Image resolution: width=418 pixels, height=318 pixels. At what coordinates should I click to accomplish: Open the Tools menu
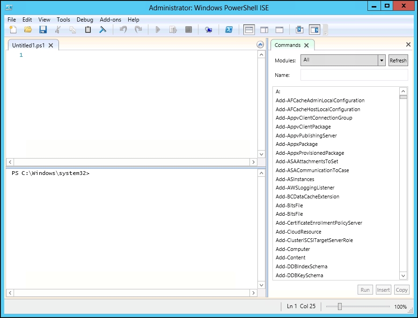pos(63,20)
